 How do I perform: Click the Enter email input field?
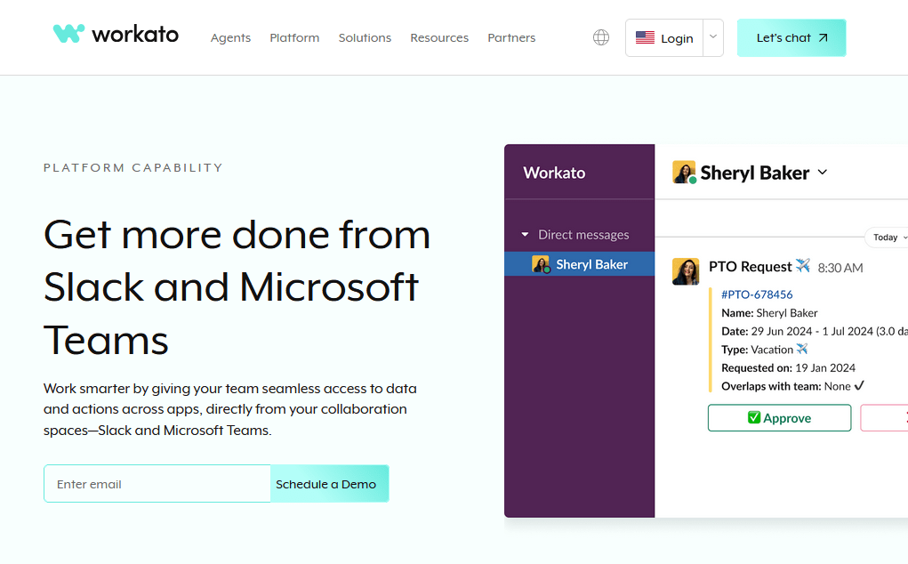pyautogui.click(x=157, y=484)
